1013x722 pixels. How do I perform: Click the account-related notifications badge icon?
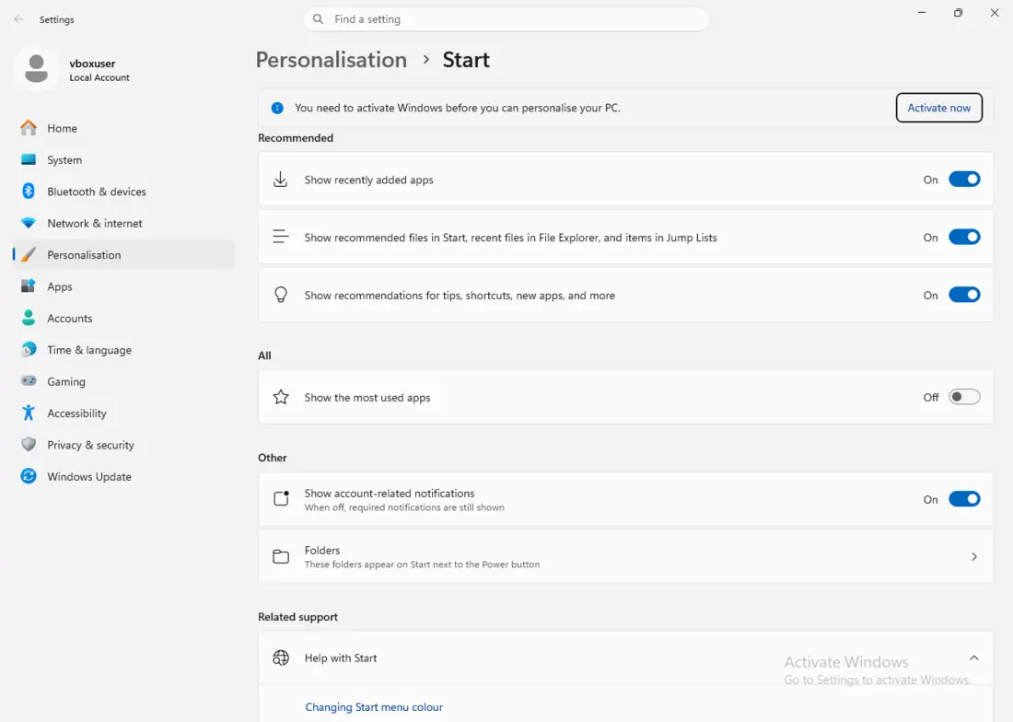pos(281,498)
